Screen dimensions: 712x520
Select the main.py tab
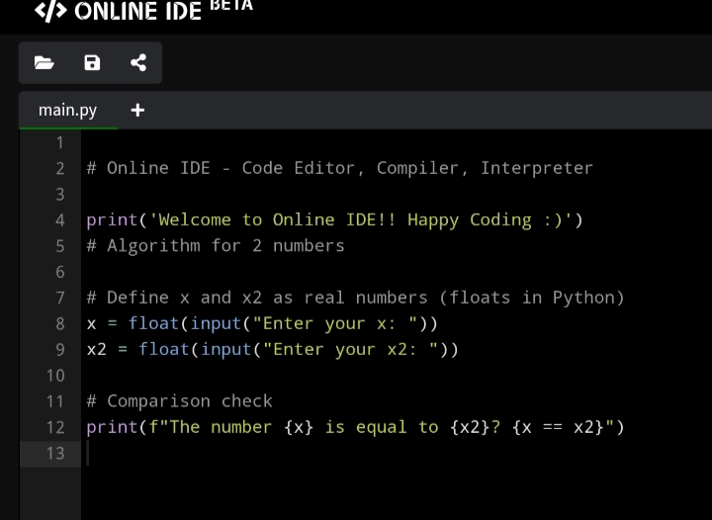[x=67, y=111]
